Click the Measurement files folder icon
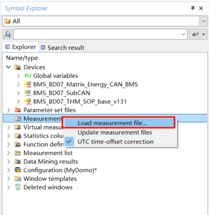Screen dimensions: 209x215 coord(18,118)
